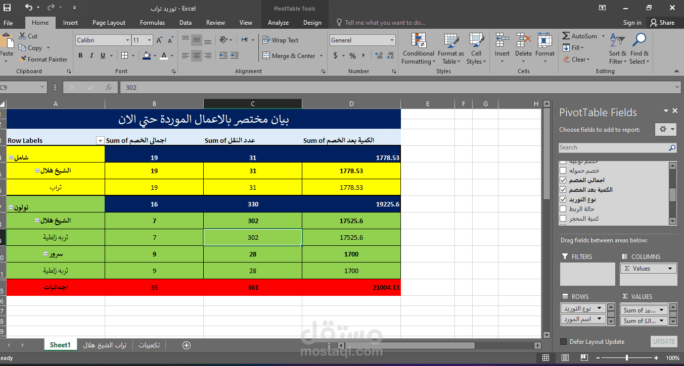Open Find & Select
Viewport: 684px width, 366px height.
(x=639, y=49)
